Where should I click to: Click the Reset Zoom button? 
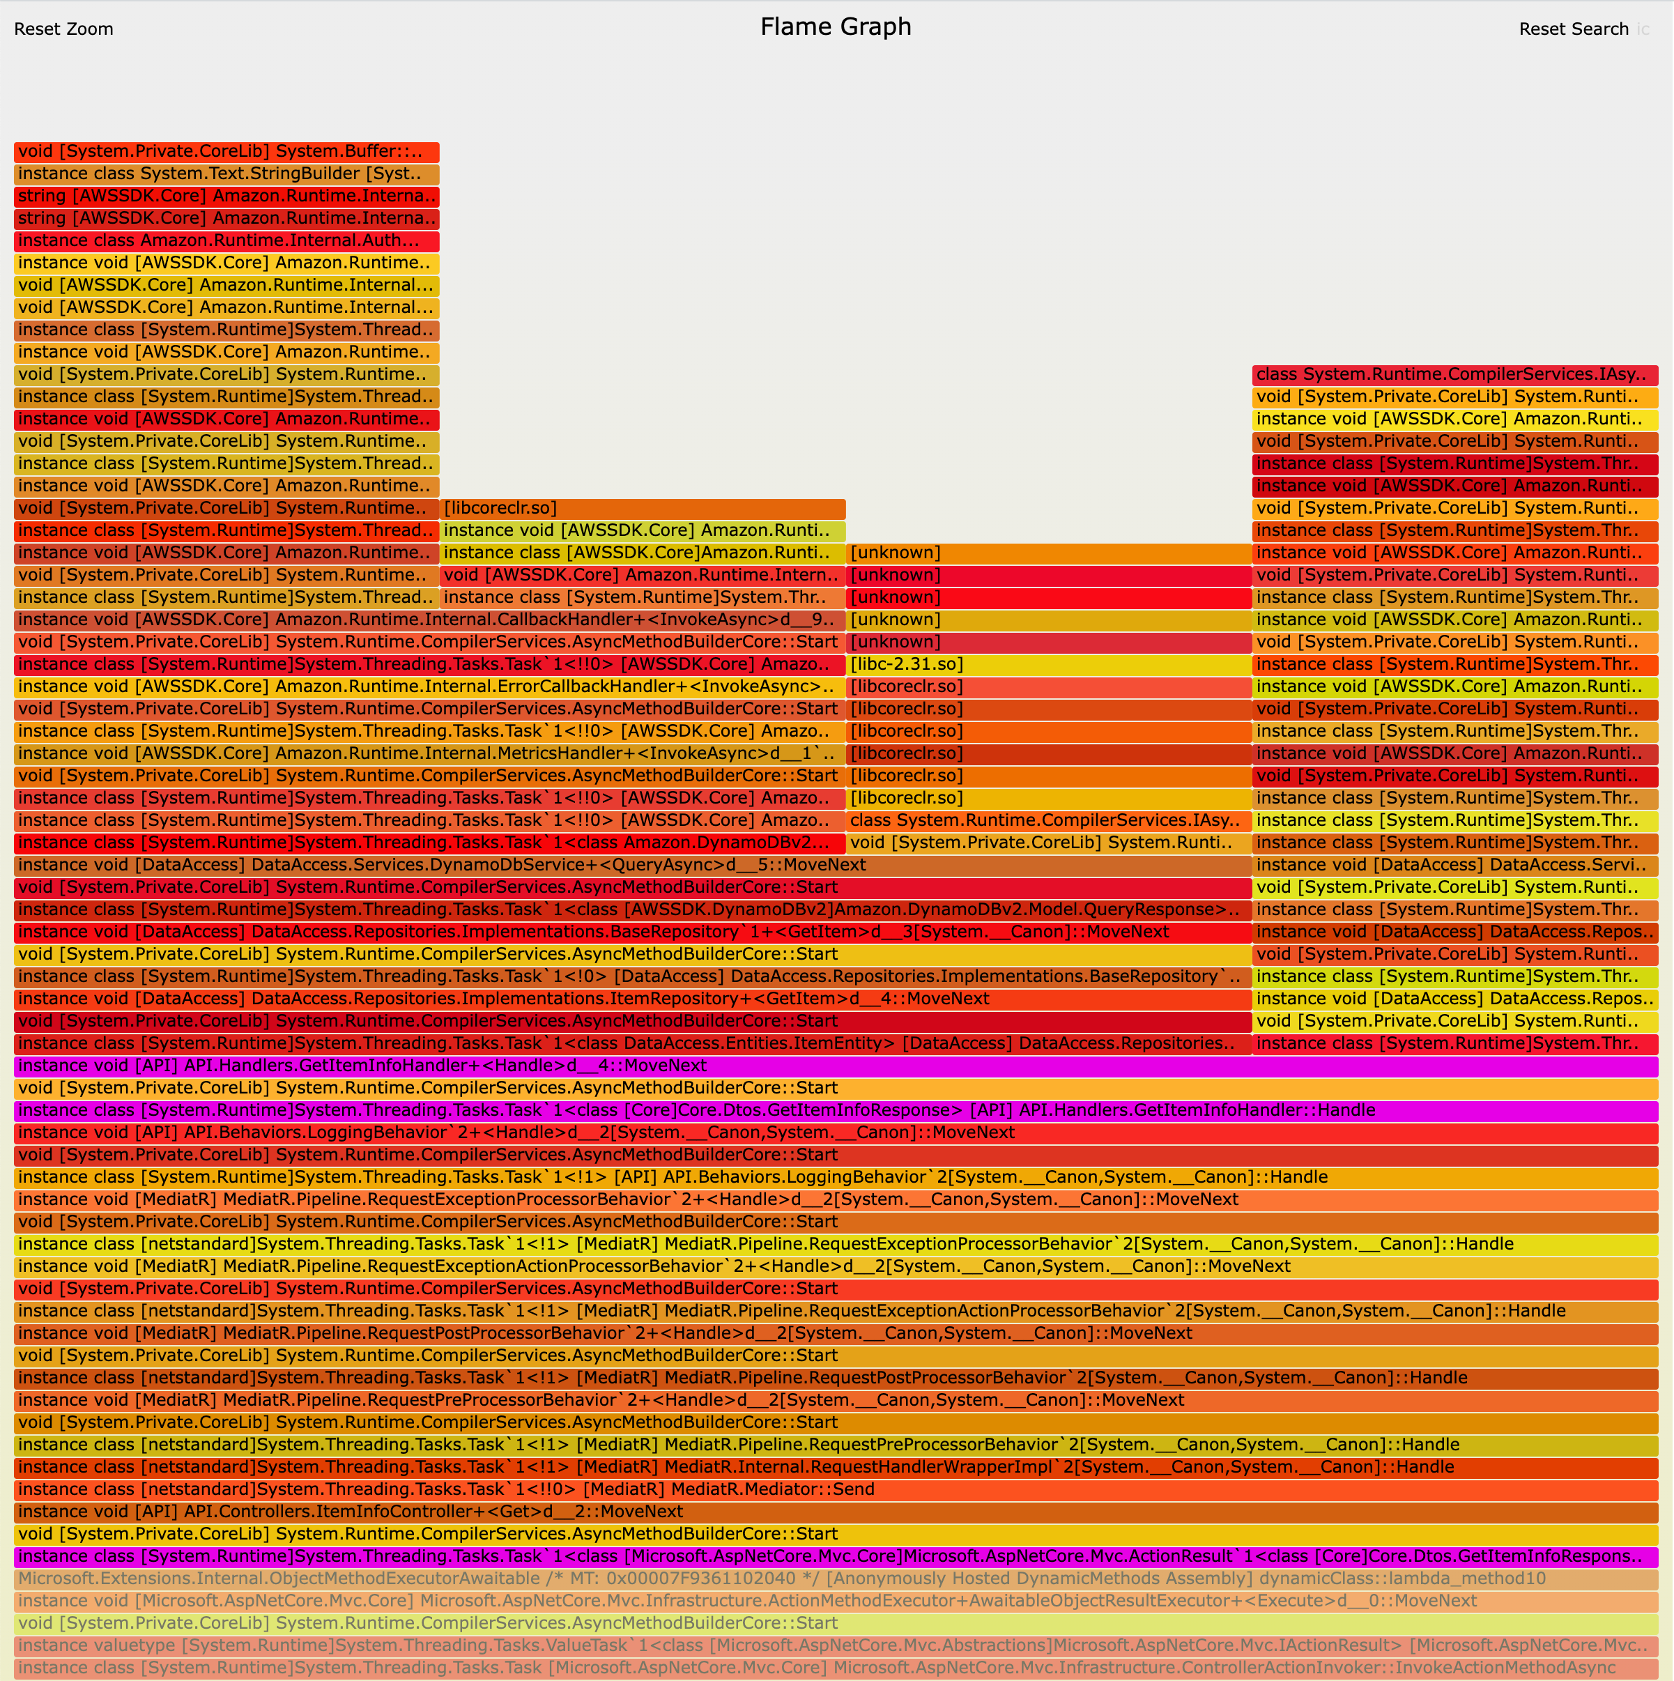63,29
